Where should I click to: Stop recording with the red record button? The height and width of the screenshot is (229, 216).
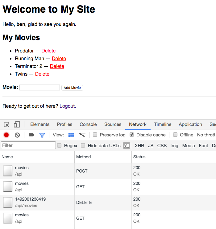click(6, 135)
